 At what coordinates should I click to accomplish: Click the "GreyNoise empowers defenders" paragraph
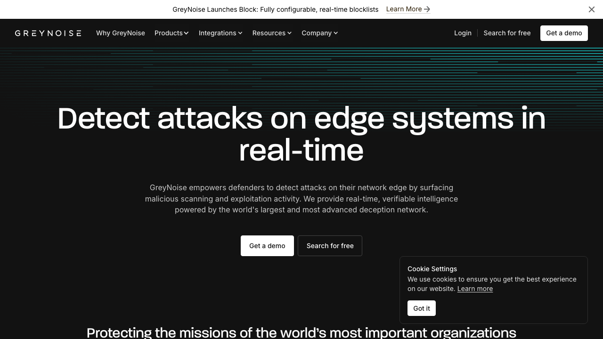pyautogui.click(x=301, y=199)
